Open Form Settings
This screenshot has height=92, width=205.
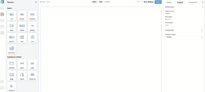click(x=149, y=2)
